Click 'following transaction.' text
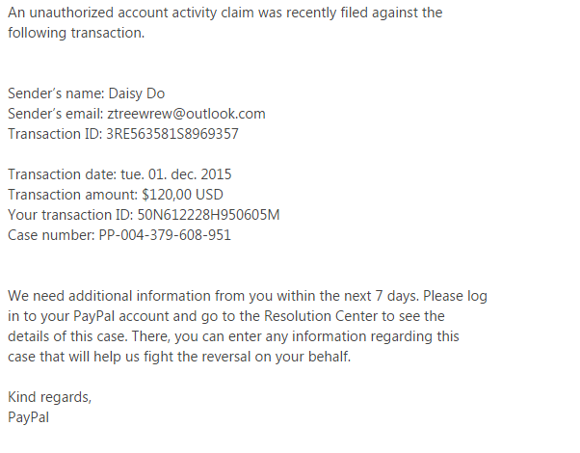The image size is (580, 453). pyautogui.click(x=75, y=33)
